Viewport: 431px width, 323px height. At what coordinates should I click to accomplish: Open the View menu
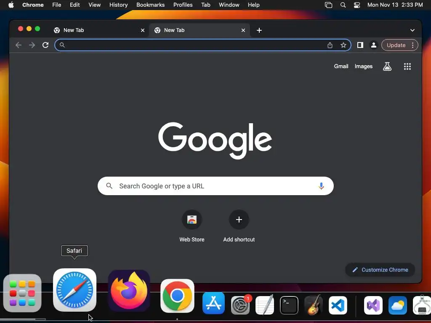coord(95,5)
